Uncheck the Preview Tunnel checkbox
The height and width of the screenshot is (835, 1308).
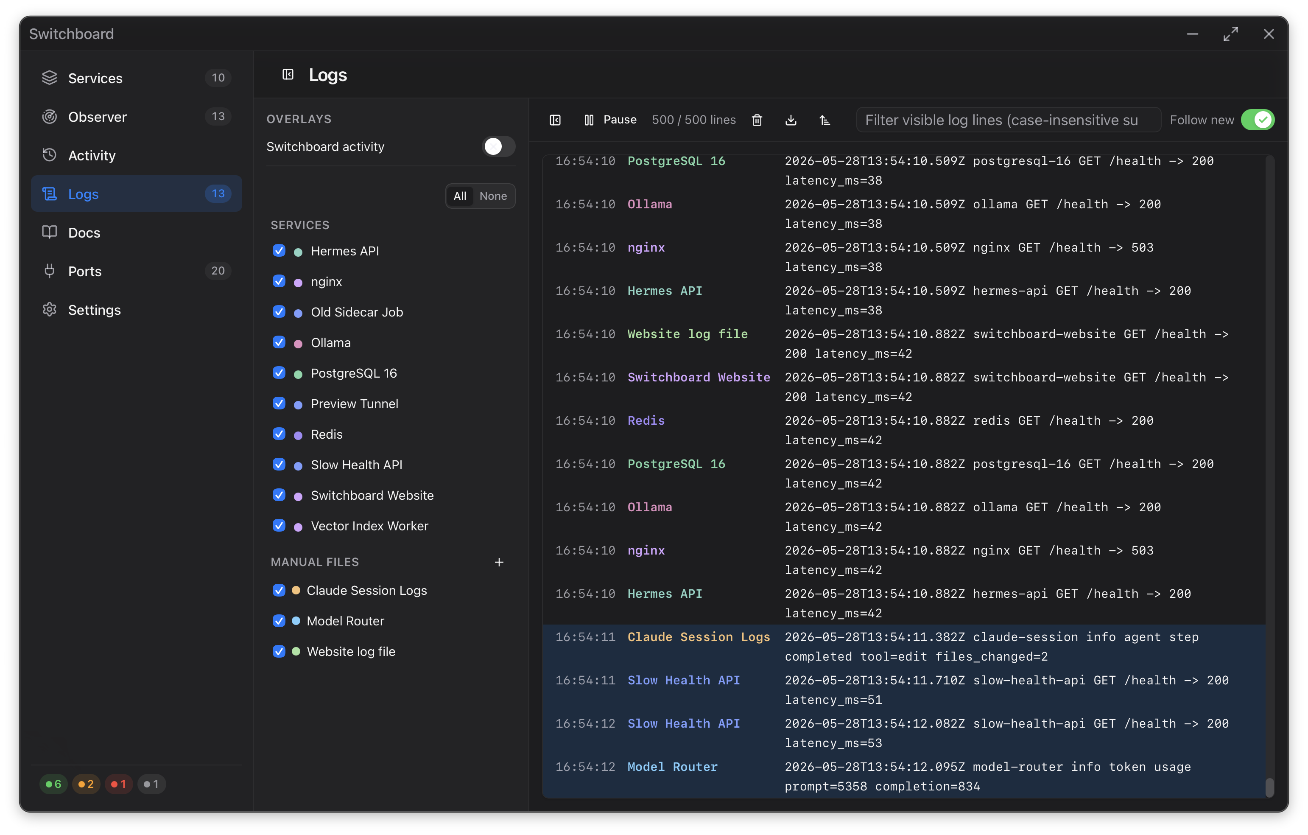click(x=279, y=403)
